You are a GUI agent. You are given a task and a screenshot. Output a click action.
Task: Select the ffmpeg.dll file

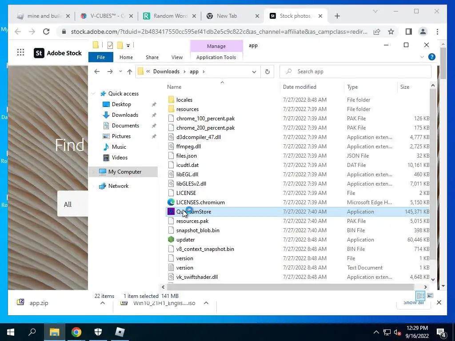(188, 147)
